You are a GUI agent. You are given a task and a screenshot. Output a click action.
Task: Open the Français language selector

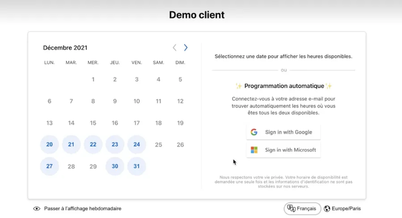click(302, 209)
